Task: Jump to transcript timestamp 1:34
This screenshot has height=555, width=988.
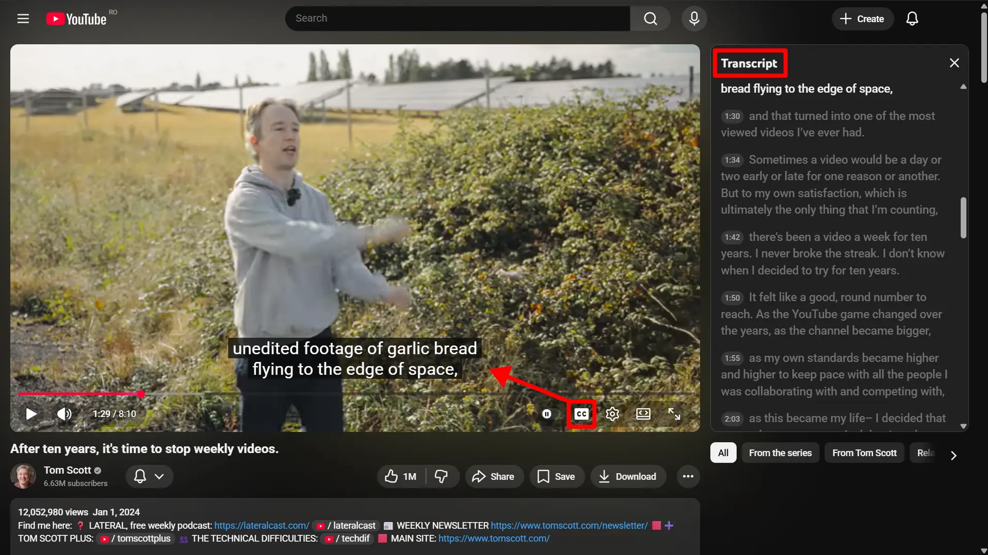Action: (732, 160)
